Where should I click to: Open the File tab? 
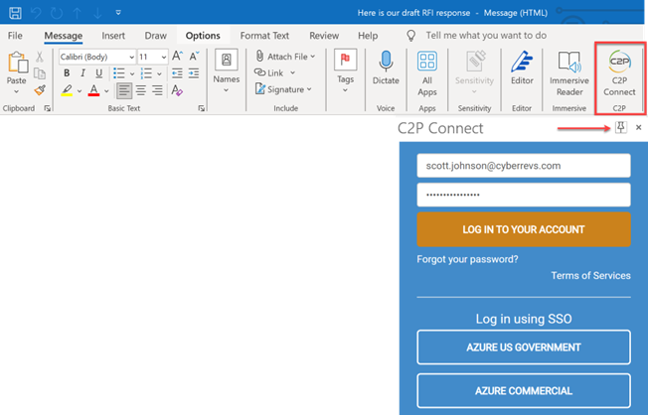tap(15, 36)
